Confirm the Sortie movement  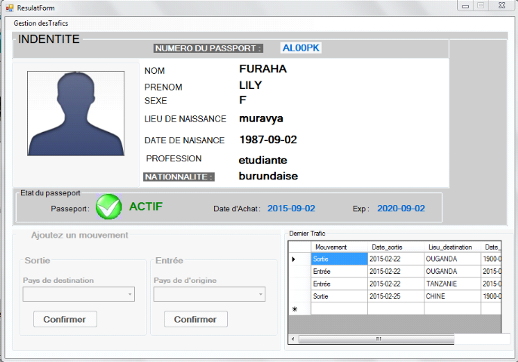pyautogui.click(x=65, y=319)
